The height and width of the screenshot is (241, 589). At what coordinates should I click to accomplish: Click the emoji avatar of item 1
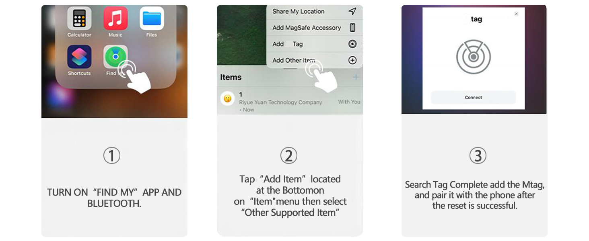tap(227, 98)
